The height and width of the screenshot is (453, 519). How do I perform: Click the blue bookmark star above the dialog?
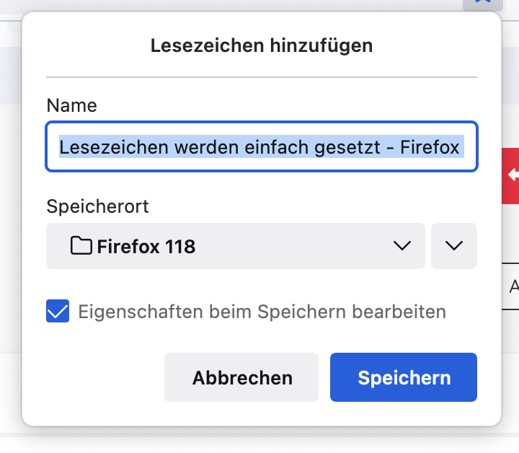483,3
